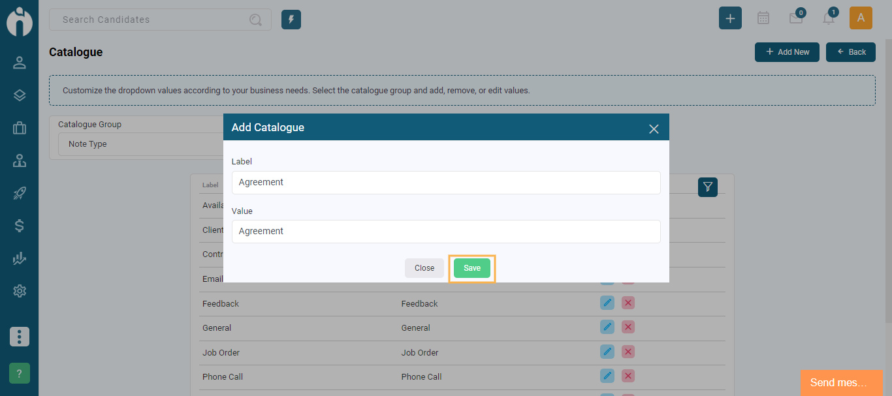Viewport: 892px width, 396px height.
Task: Focus the Label input containing Agreement
Action: (x=446, y=183)
